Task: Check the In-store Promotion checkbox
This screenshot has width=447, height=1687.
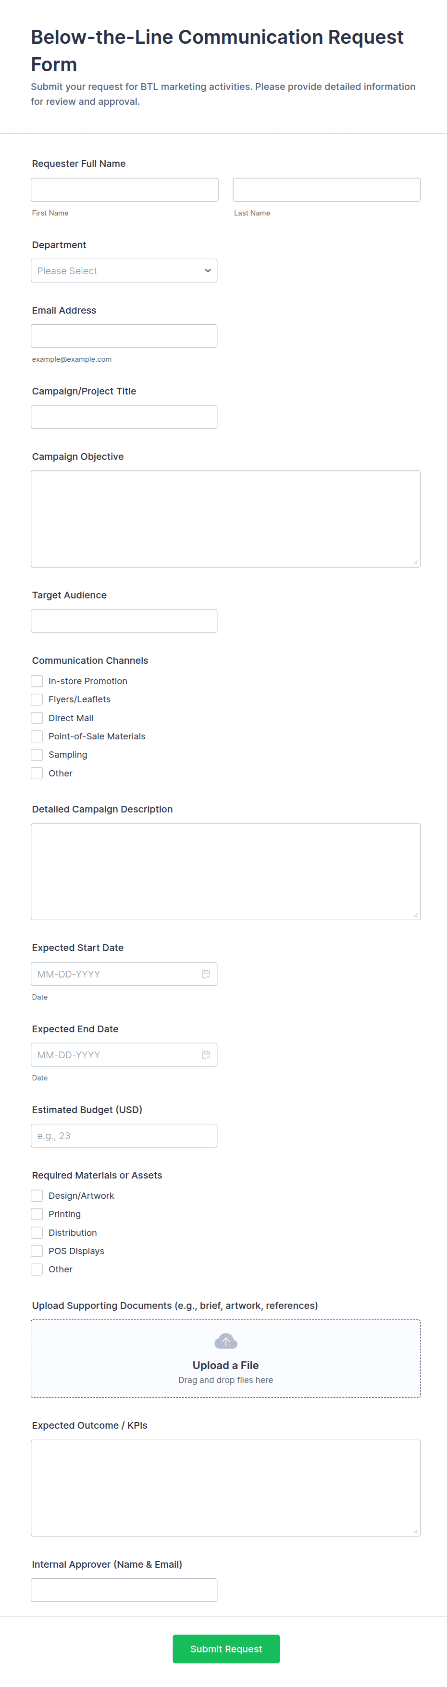Action: click(37, 681)
